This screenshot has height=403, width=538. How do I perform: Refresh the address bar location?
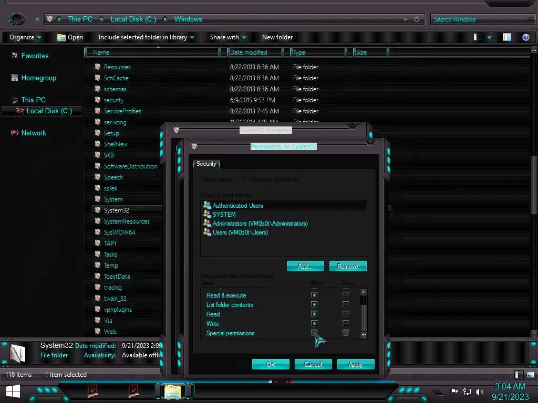tap(417, 19)
